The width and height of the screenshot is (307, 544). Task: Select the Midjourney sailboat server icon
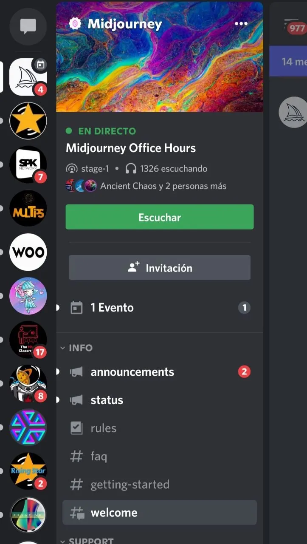pyautogui.click(x=28, y=77)
